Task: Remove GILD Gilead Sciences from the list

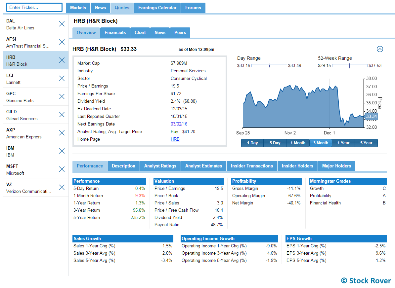Action: (62, 115)
